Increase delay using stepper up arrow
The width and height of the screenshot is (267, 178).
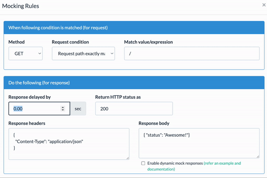point(63,107)
